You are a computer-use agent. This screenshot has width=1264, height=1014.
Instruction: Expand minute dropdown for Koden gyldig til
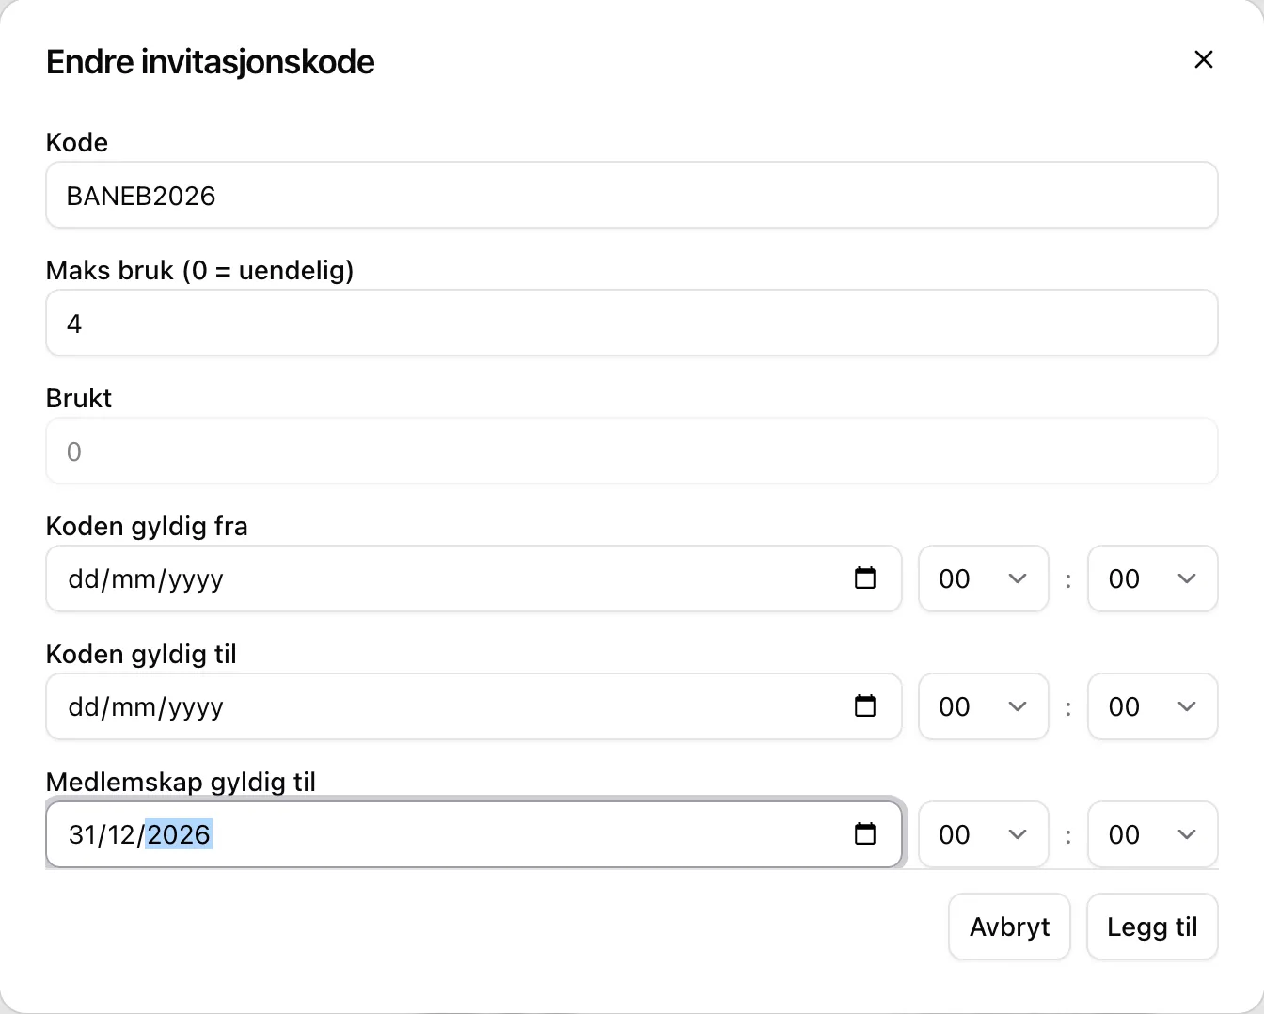(1152, 706)
